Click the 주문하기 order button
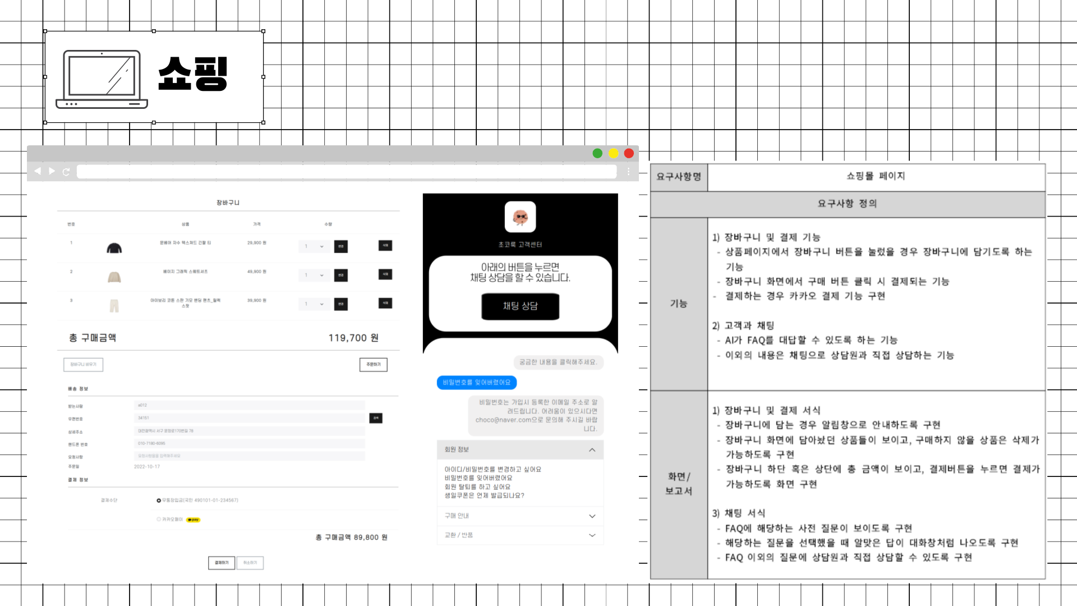The width and height of the screenshot is (1077, 606). coord(373,365)
